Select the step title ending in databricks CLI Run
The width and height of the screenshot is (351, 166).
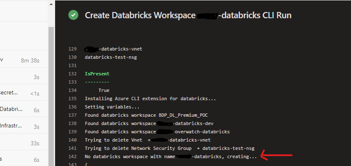click(188, 15)
